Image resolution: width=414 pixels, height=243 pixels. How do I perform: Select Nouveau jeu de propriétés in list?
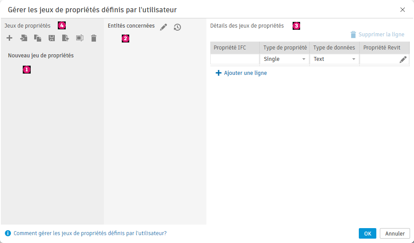point(41,56)
